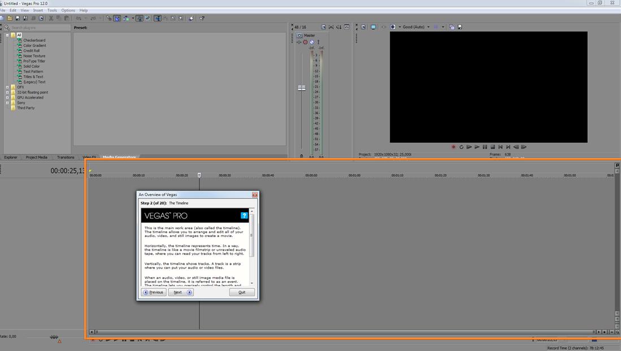Open the mixer properties icon beside 48 / 16
The image size is (621, 351).
pyautogui.click(x=323, y=27)
